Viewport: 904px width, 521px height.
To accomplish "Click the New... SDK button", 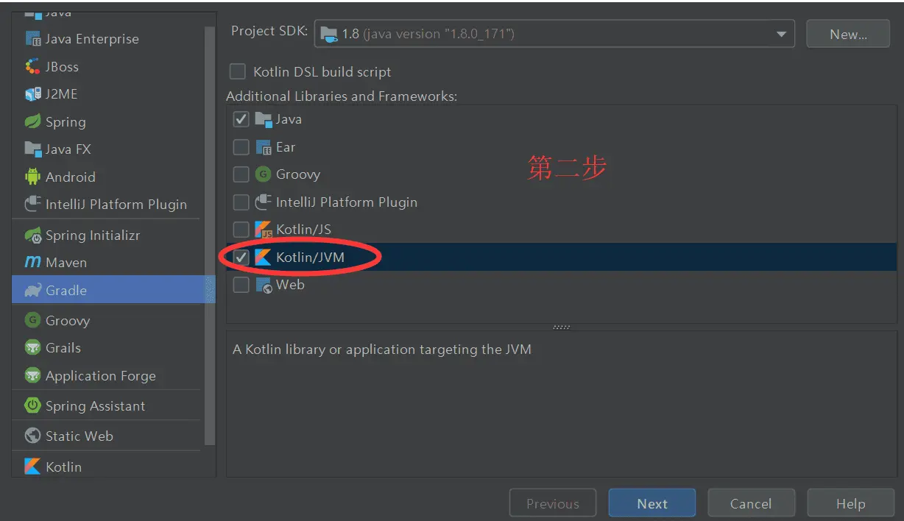I will point(848,34).
